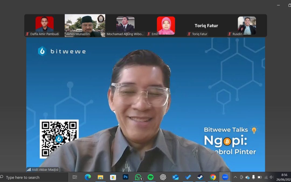Open the ChatGPT app on the taskbar
Image resolution: width=291 pixels, height=182 pixels.
point(163,177)
